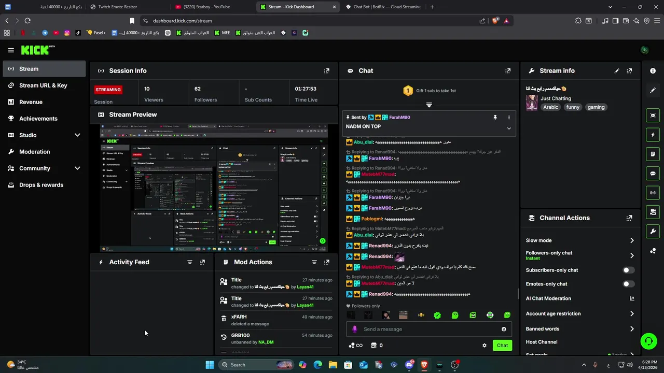Open the Windows Start menu
This screenshot has height=373, width=664.
pos(210,365)
